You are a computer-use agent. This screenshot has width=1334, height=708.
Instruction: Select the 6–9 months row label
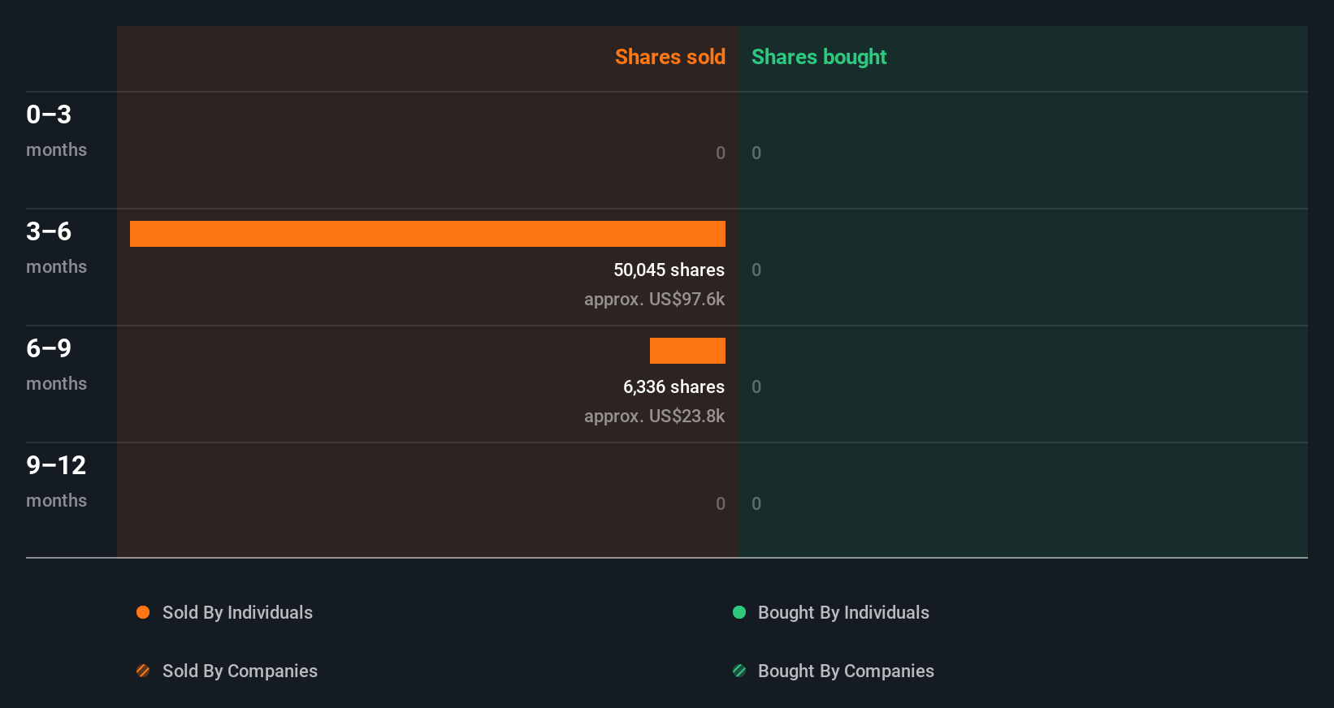(56, 364)
